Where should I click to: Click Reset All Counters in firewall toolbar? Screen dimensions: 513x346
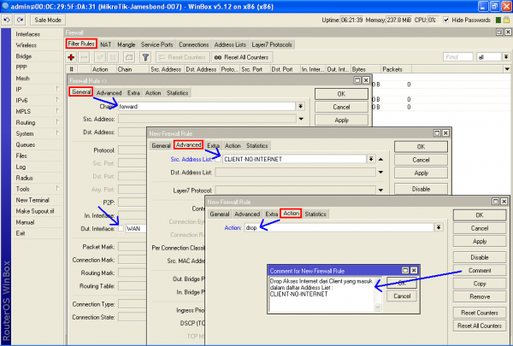(241, 57)
